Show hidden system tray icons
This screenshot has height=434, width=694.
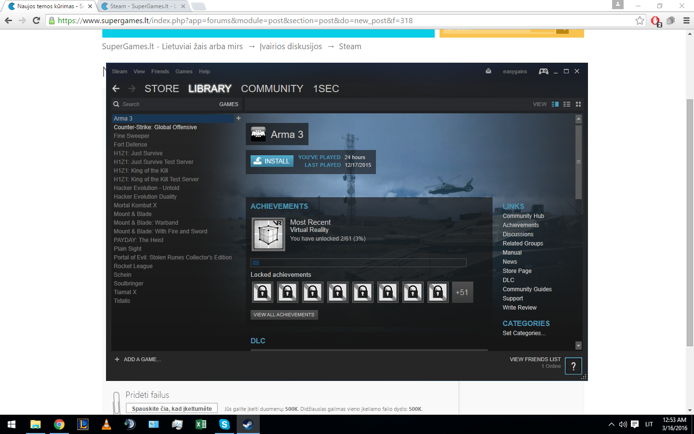[612, 424]
